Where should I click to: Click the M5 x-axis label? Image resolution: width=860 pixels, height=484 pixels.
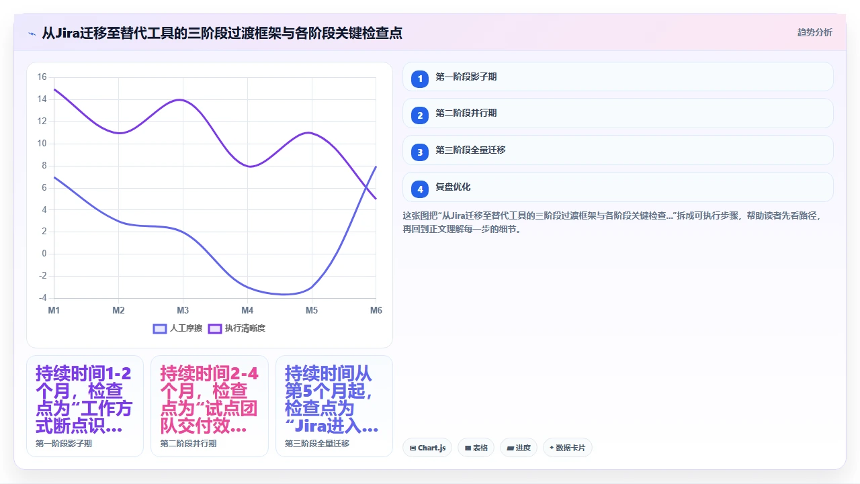coord(312,310)
